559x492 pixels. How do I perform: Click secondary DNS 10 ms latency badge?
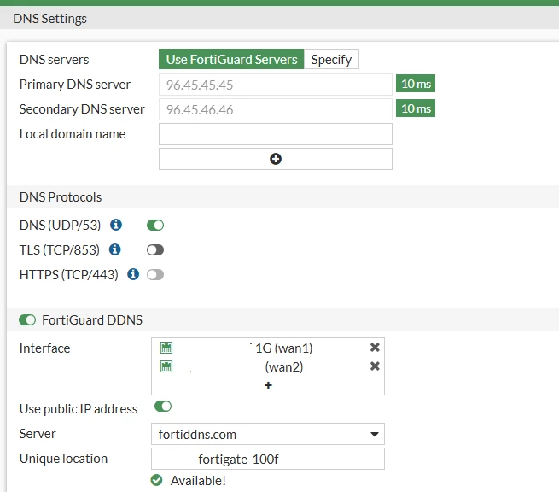(x=416, y=108)
